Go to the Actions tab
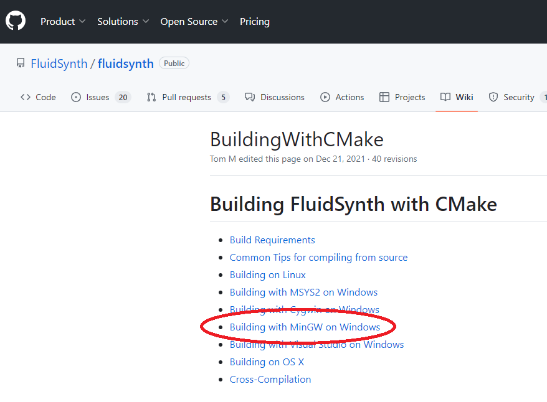The image size is (547, 402). point(342,97)
